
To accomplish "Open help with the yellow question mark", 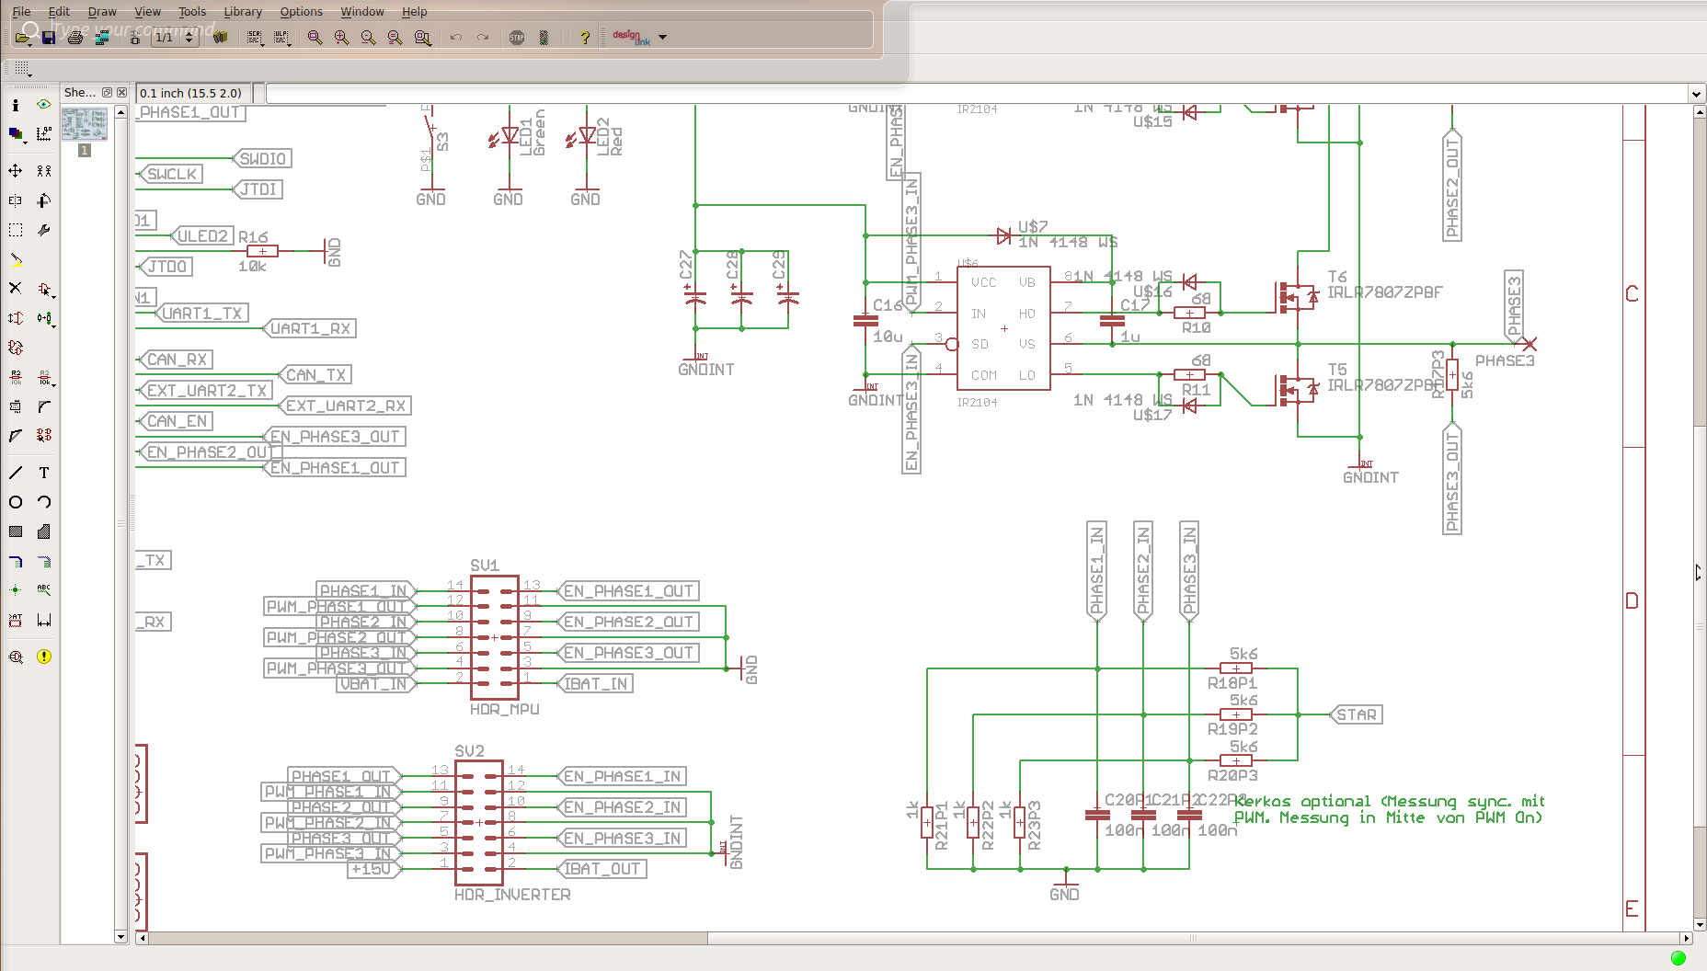I will (x=584, y=38).
